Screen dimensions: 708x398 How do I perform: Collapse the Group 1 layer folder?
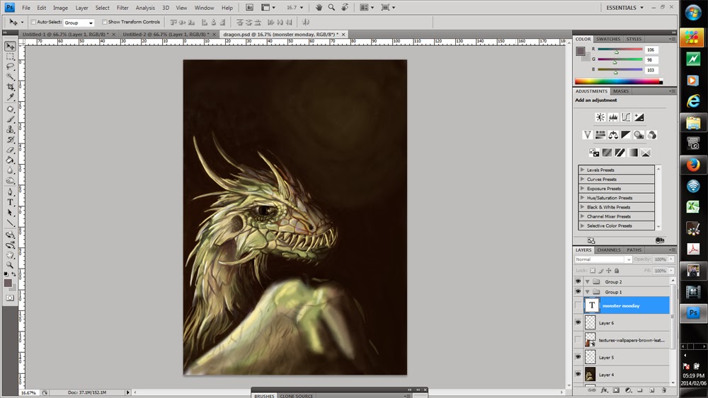(x=587, y=292)
